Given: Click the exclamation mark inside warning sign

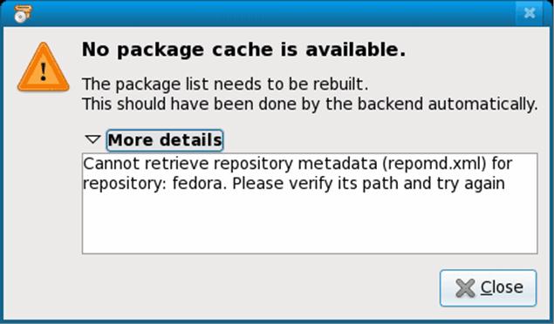Looking at the screenshot, I should point(44,71).
